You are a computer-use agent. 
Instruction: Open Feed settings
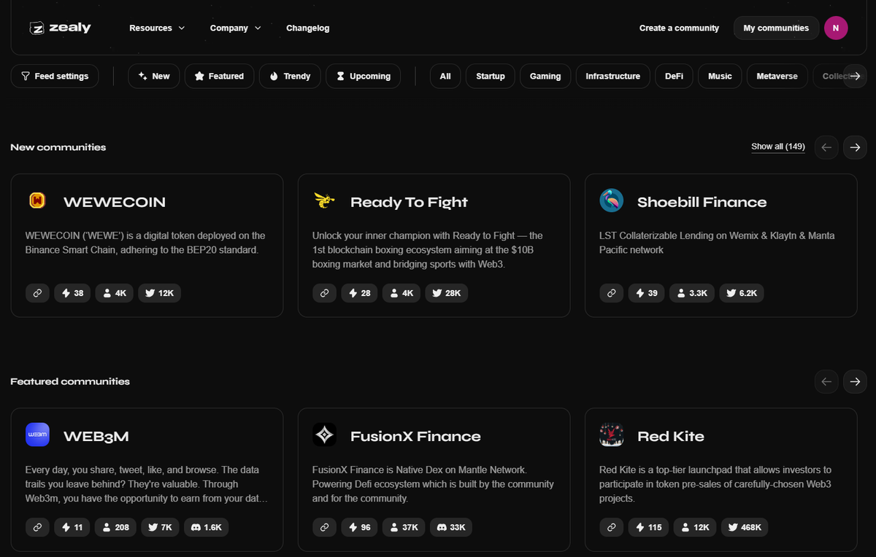point(55,76)
